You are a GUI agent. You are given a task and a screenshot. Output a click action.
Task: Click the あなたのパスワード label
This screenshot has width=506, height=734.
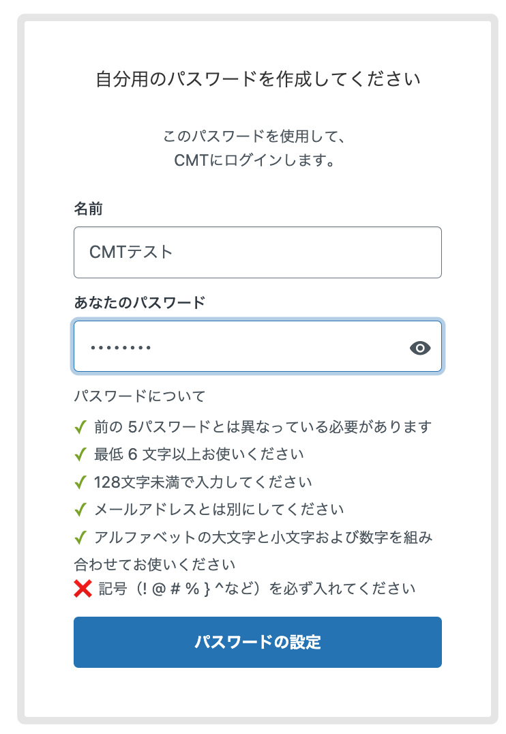pyautogui.click(x=139, y=303)
